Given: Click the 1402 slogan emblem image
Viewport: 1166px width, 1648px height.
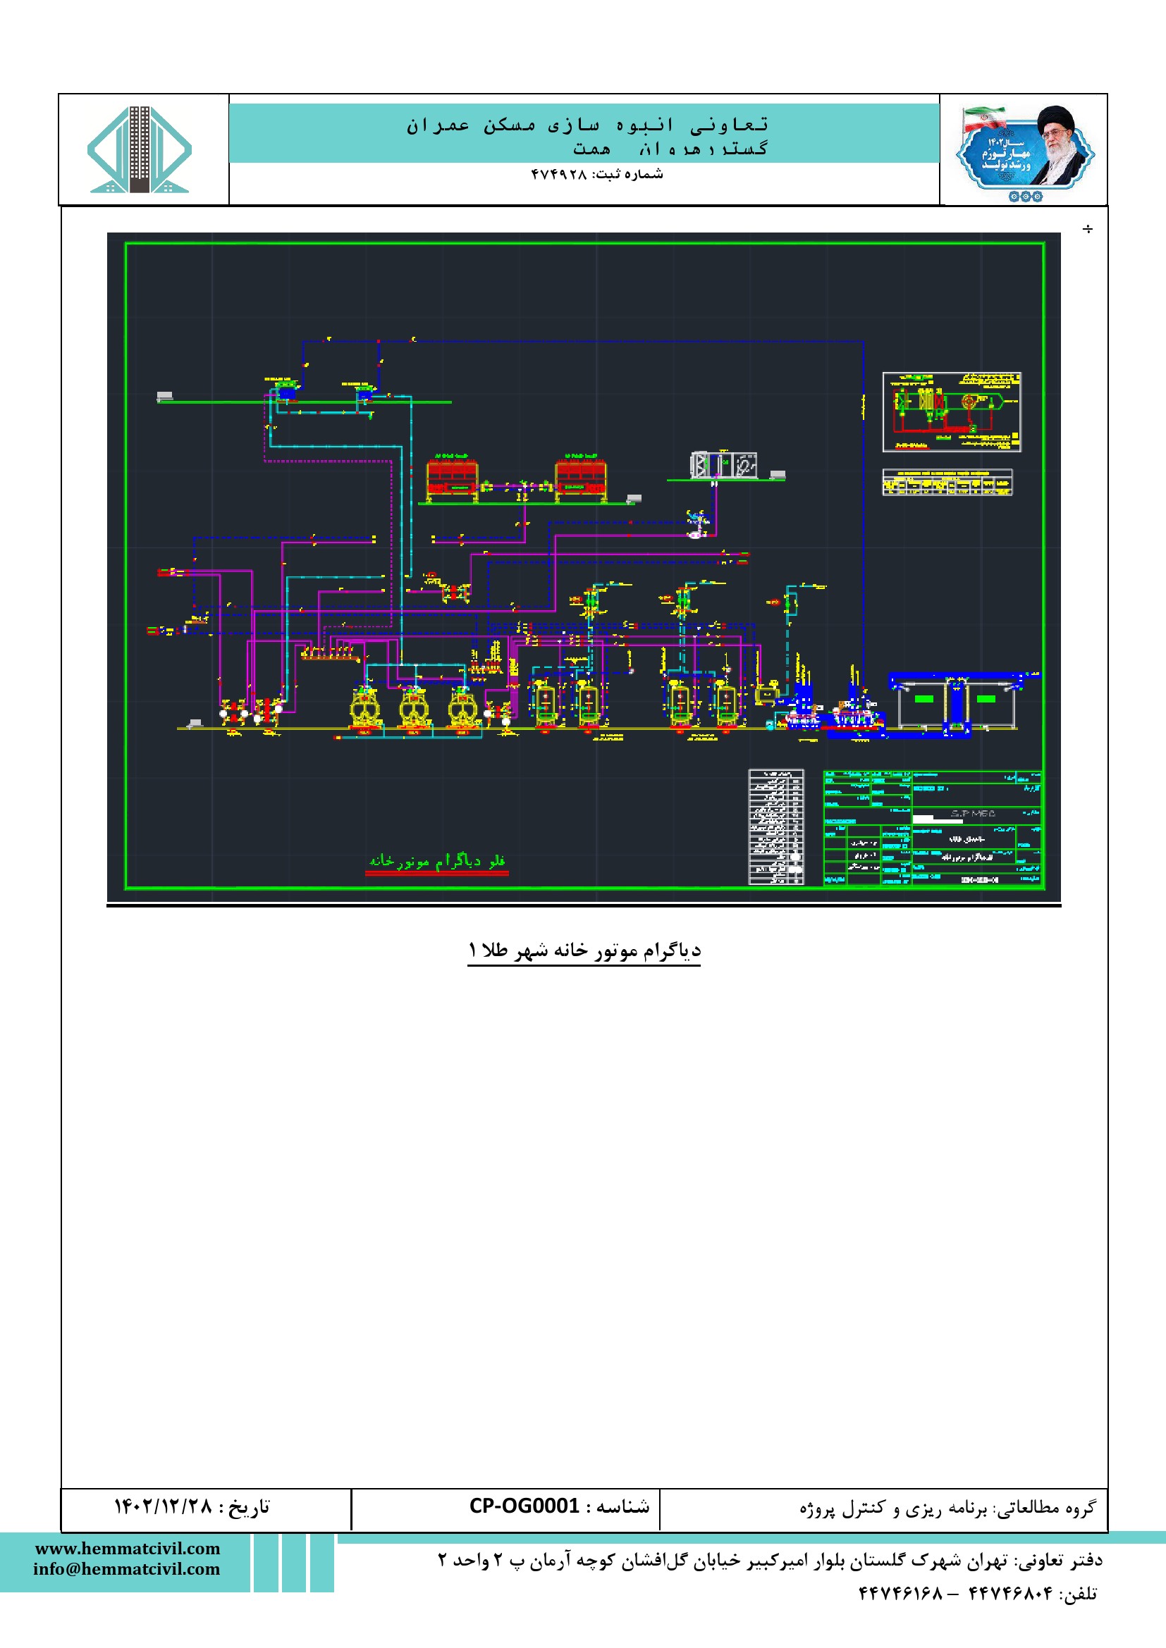Looking at the screenshot, I should point(1024,153).
